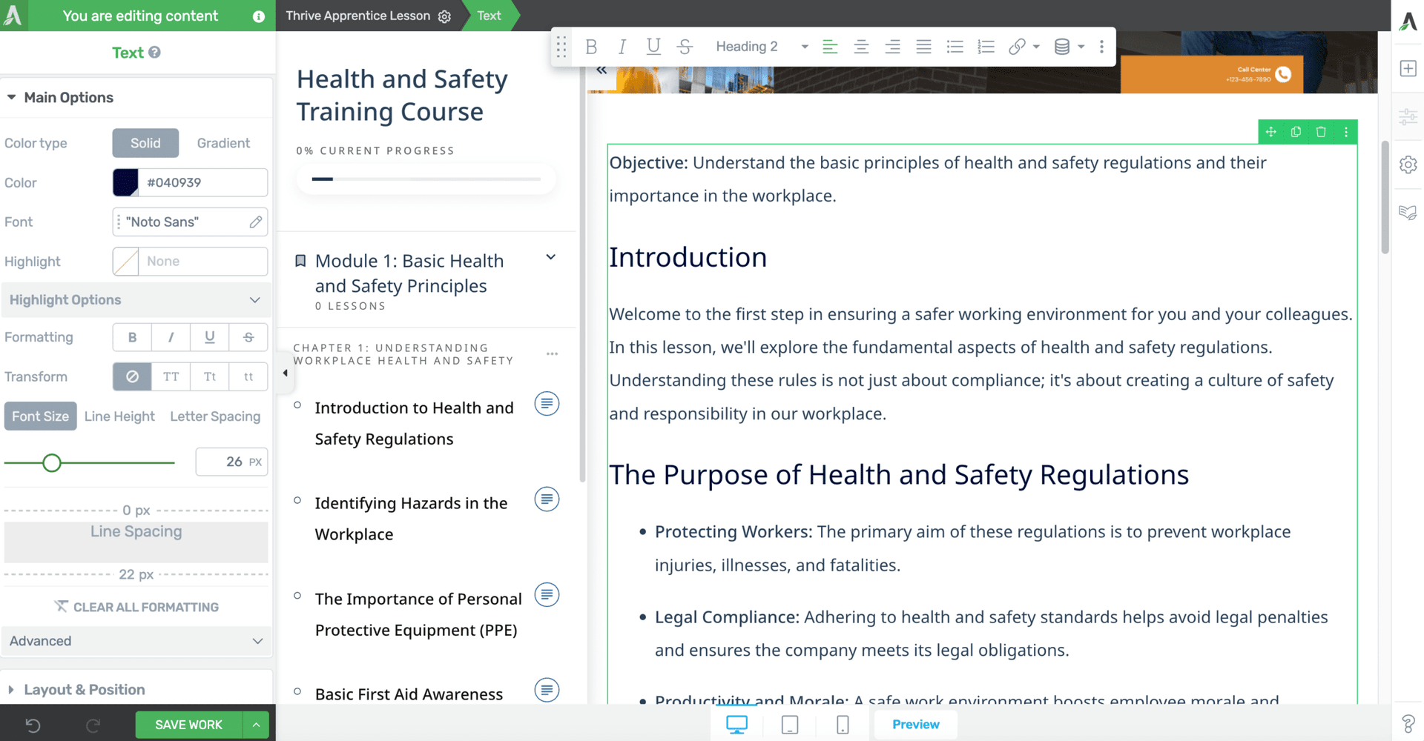
Task: Click the SAVE WORK button
Action: [187, 724]
